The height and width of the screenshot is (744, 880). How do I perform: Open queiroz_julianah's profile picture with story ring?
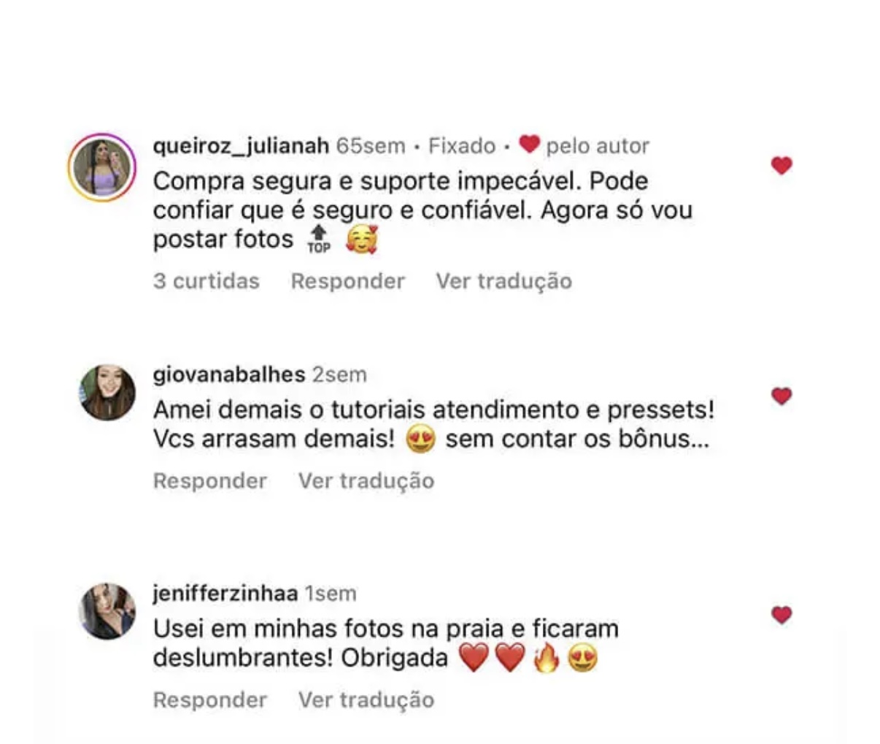coord(102,167)
